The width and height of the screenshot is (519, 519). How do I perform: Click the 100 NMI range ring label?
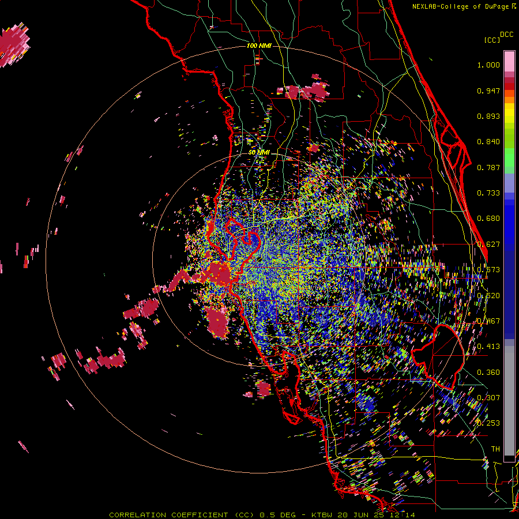[259, 46]
